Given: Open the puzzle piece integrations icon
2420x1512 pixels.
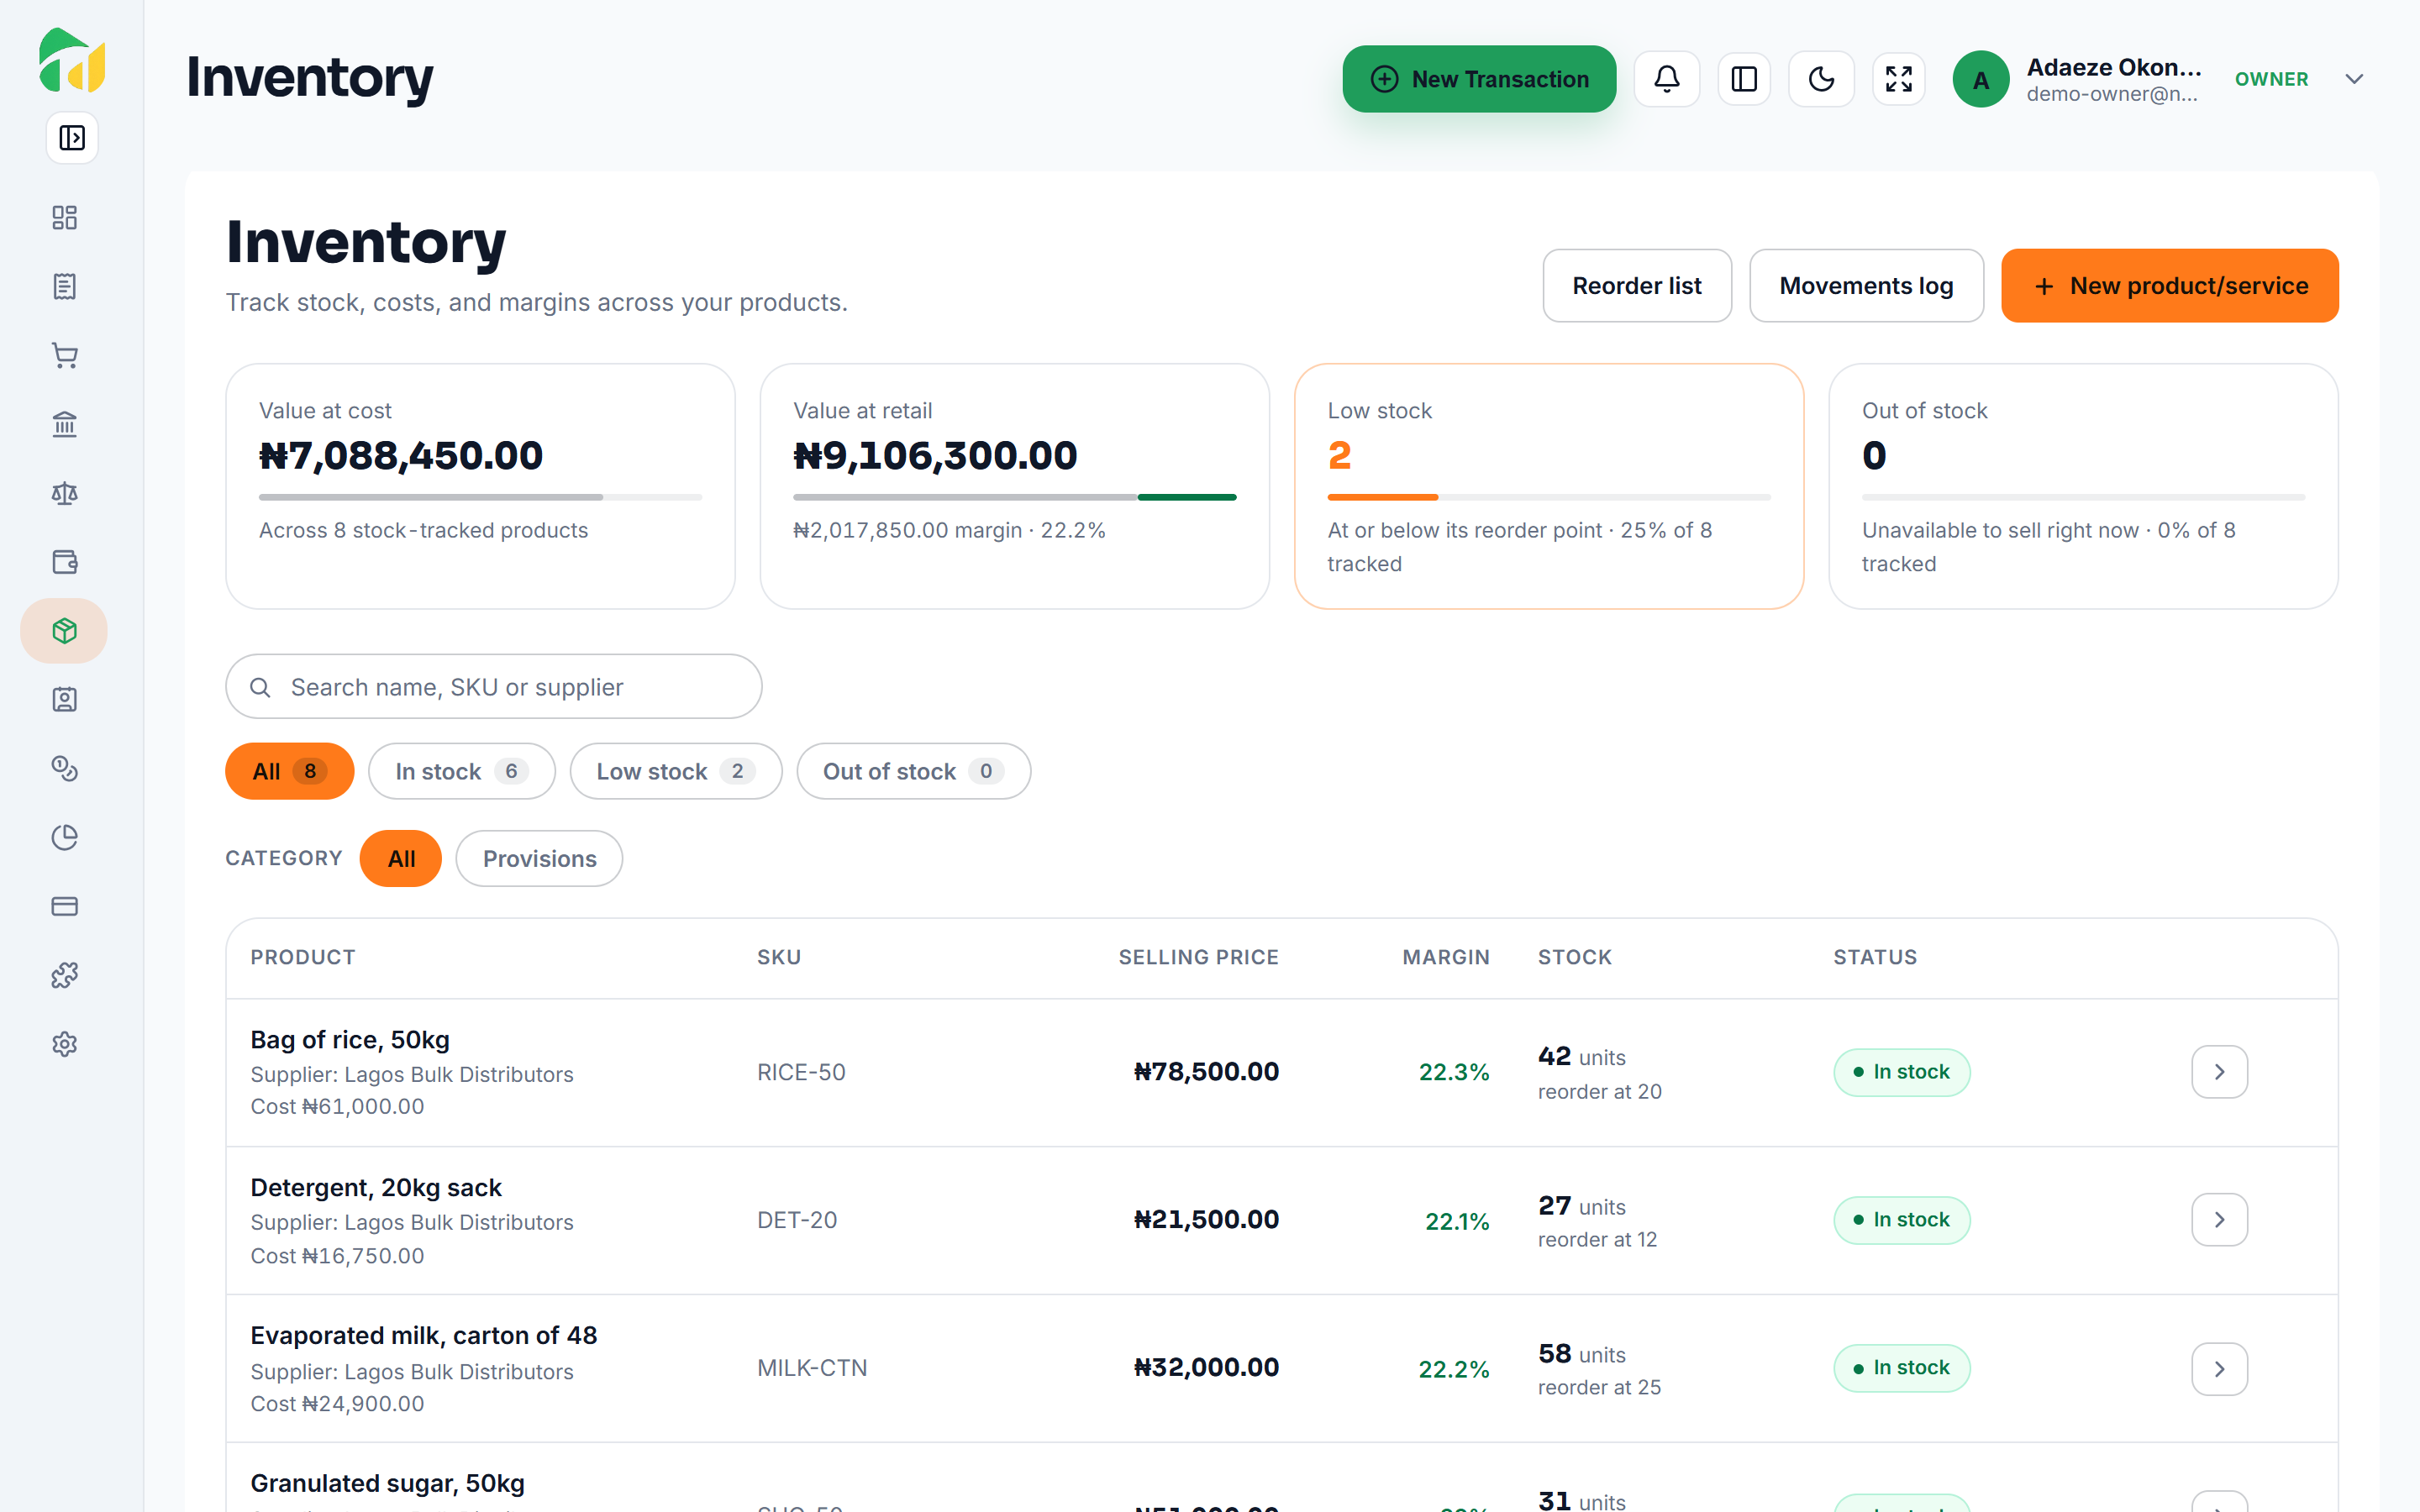Looking at the screenshot, I should tap(65, 975).
